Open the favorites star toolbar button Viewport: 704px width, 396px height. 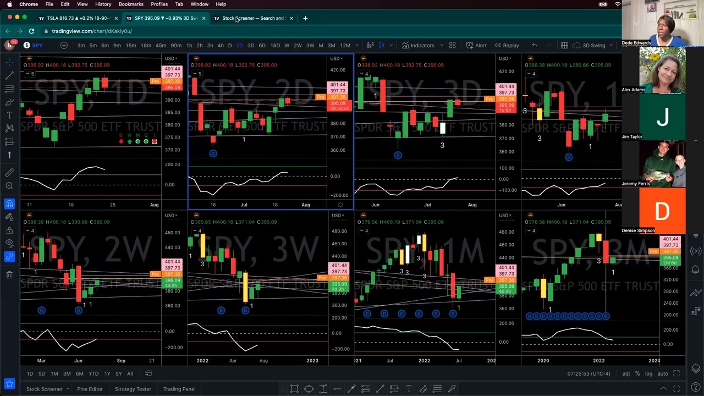[9, 383]
